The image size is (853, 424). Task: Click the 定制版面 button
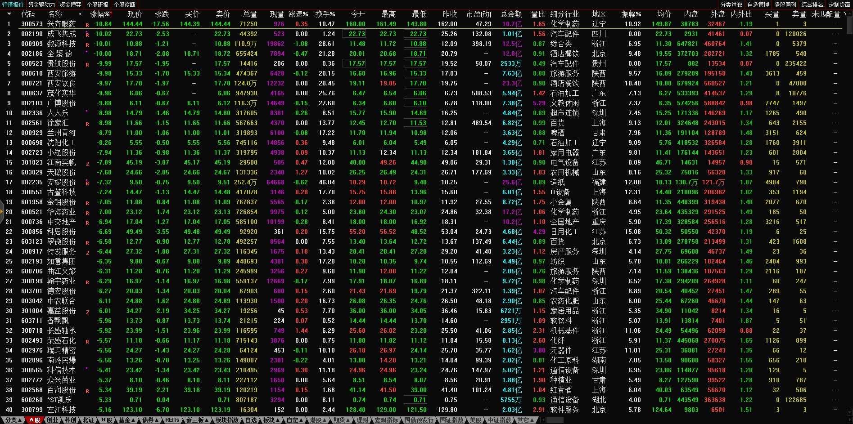click(x=839, y=4)
